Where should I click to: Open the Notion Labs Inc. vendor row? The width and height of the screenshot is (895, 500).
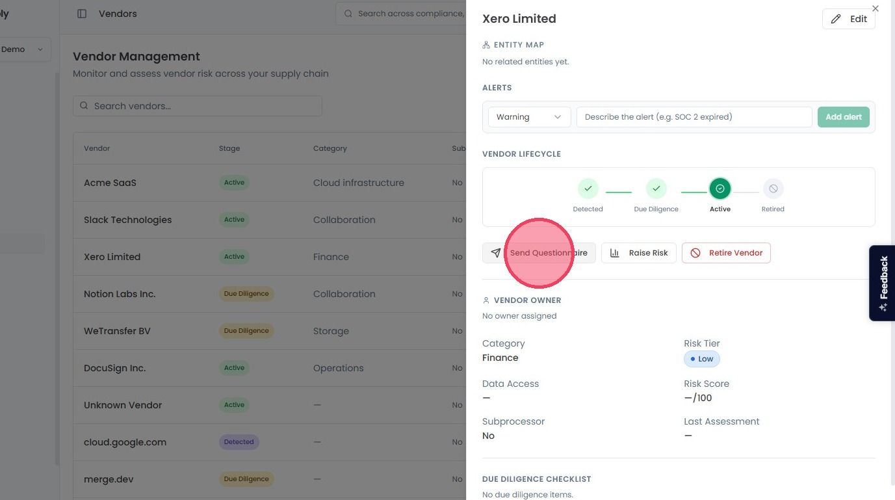(x=269, y=294)
